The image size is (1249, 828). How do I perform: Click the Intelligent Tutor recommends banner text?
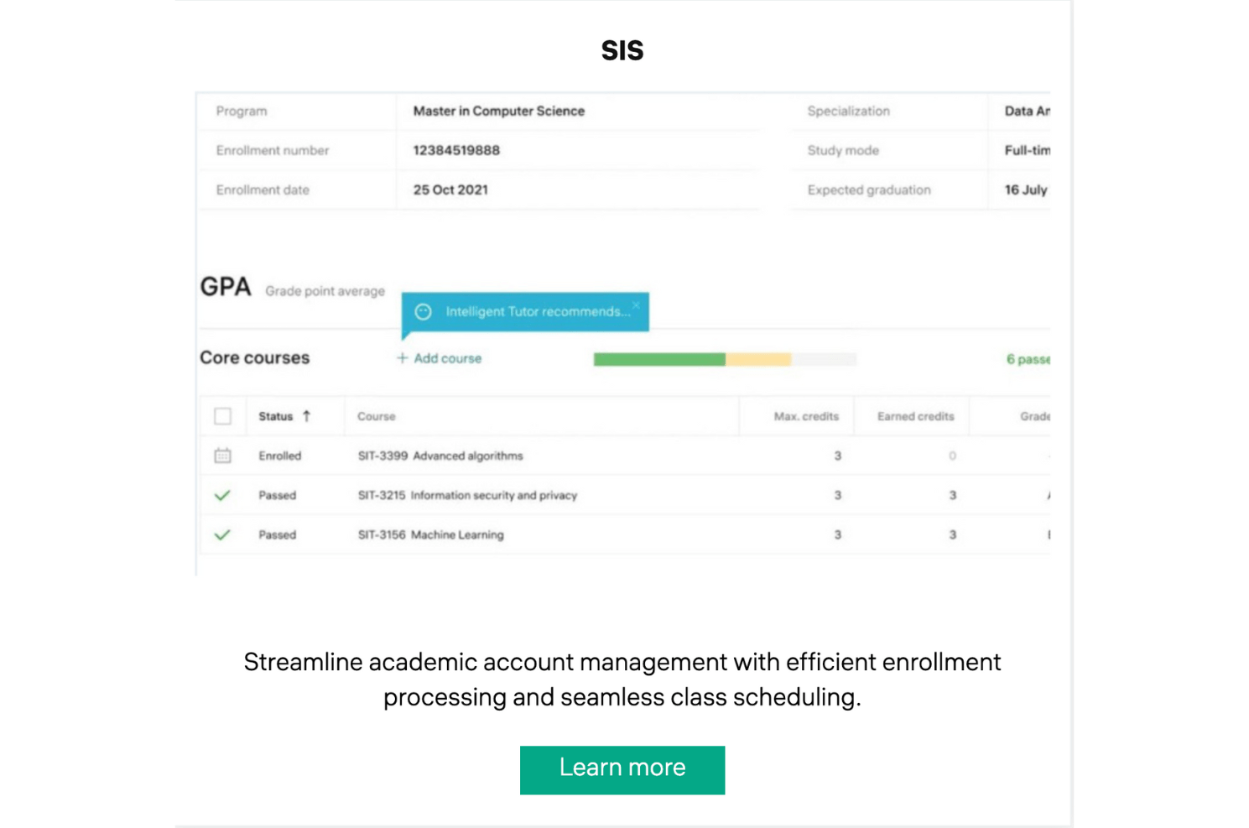click(537, 312)
